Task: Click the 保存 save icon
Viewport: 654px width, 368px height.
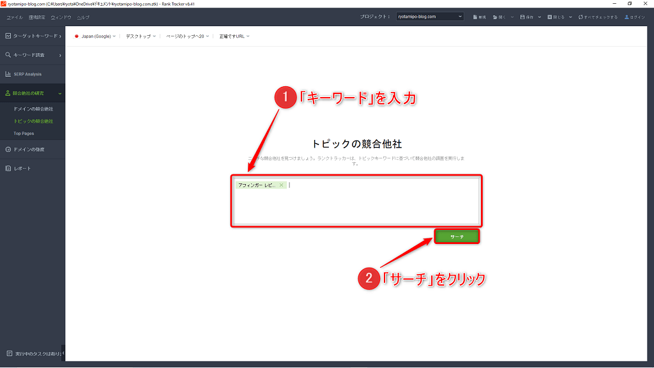Action: pyautogui.click(x=523, y=17)
